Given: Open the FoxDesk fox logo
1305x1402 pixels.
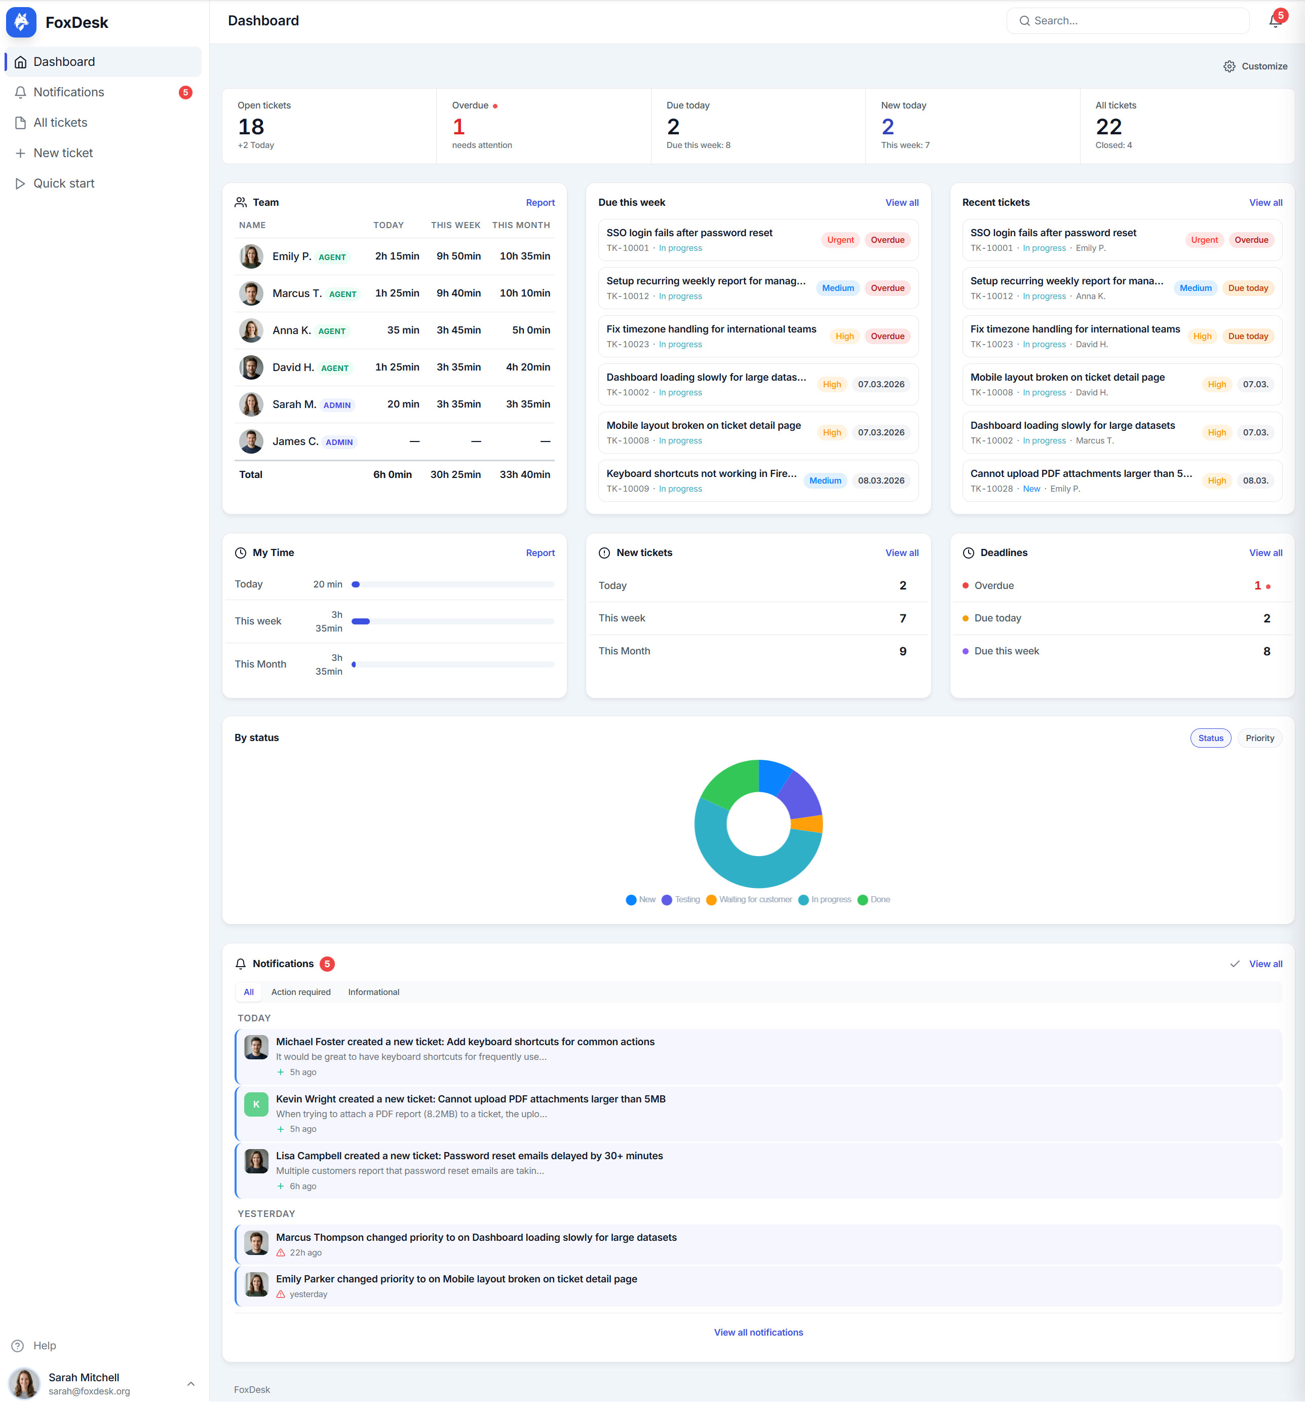Looking at the screenshot, I should [21, 22].
